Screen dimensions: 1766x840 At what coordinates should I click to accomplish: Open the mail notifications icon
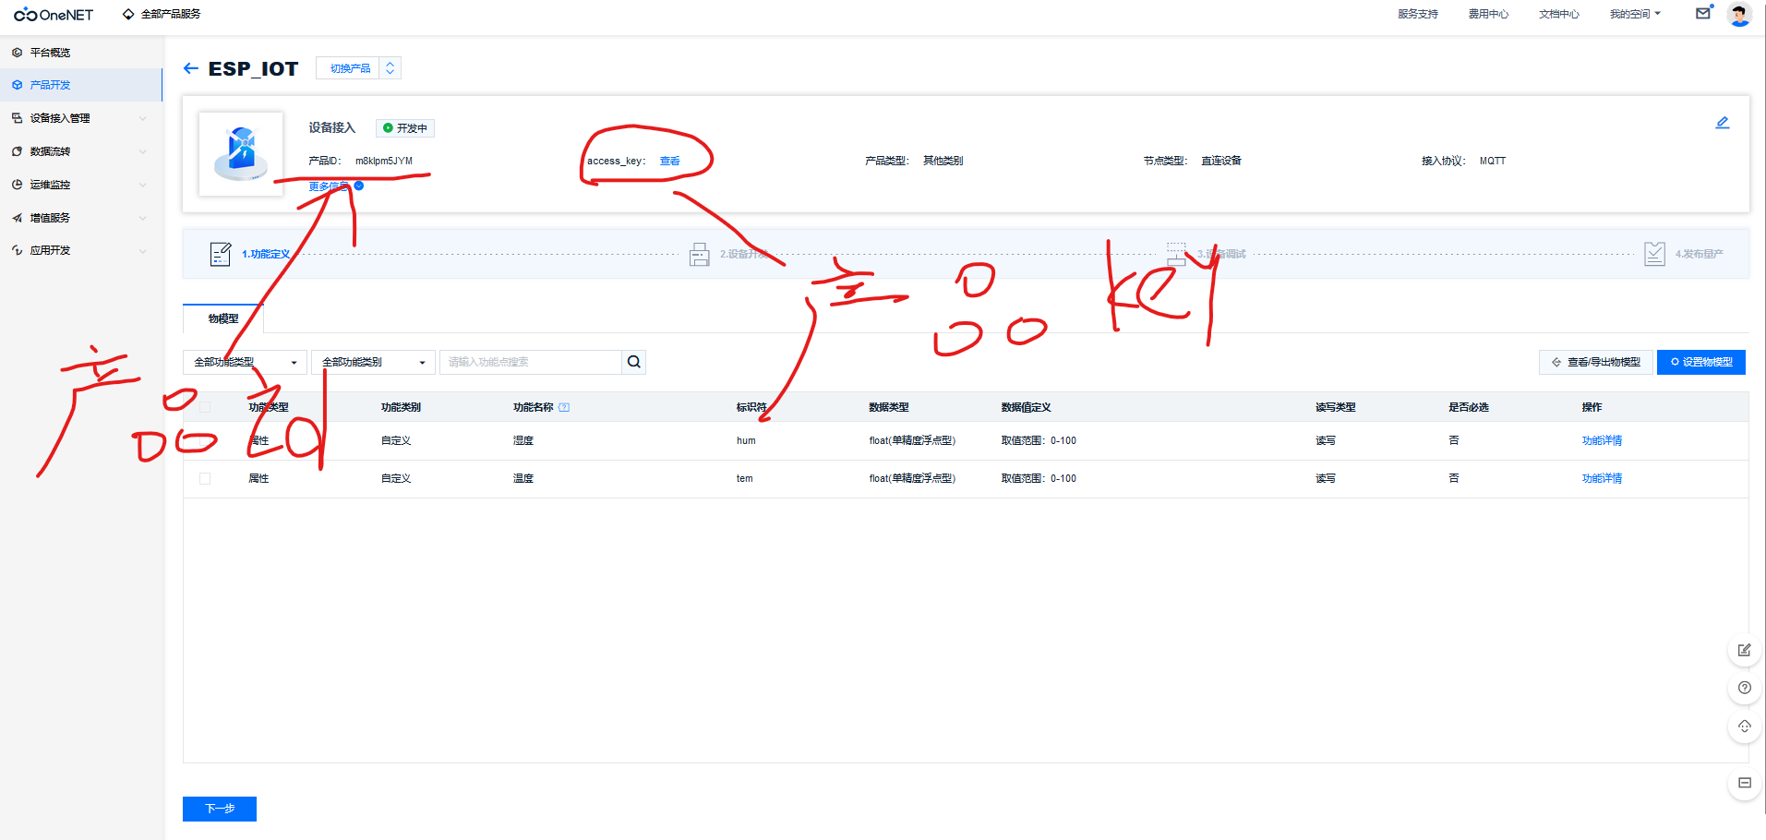point(1703,13)
